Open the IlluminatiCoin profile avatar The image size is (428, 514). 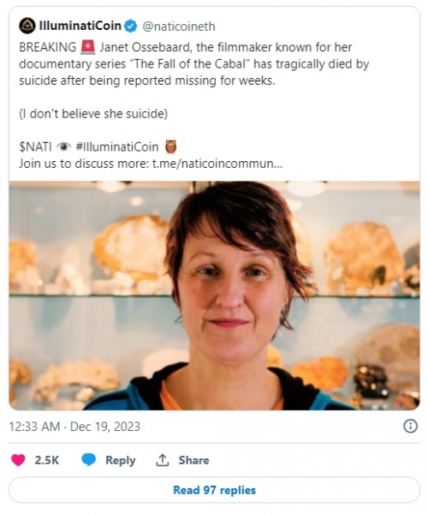point(27,26)
